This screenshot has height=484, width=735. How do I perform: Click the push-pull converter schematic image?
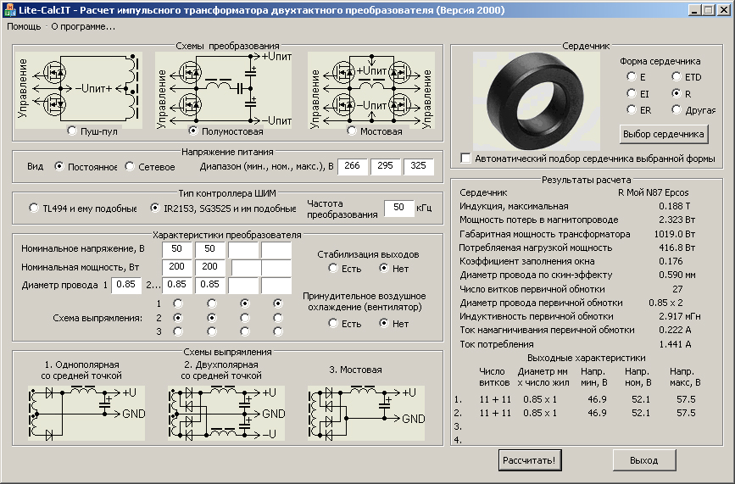pos(78,90)
